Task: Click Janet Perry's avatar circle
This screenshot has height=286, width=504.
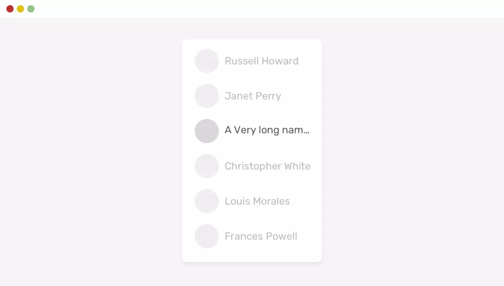Action: (x=207, y=96)
